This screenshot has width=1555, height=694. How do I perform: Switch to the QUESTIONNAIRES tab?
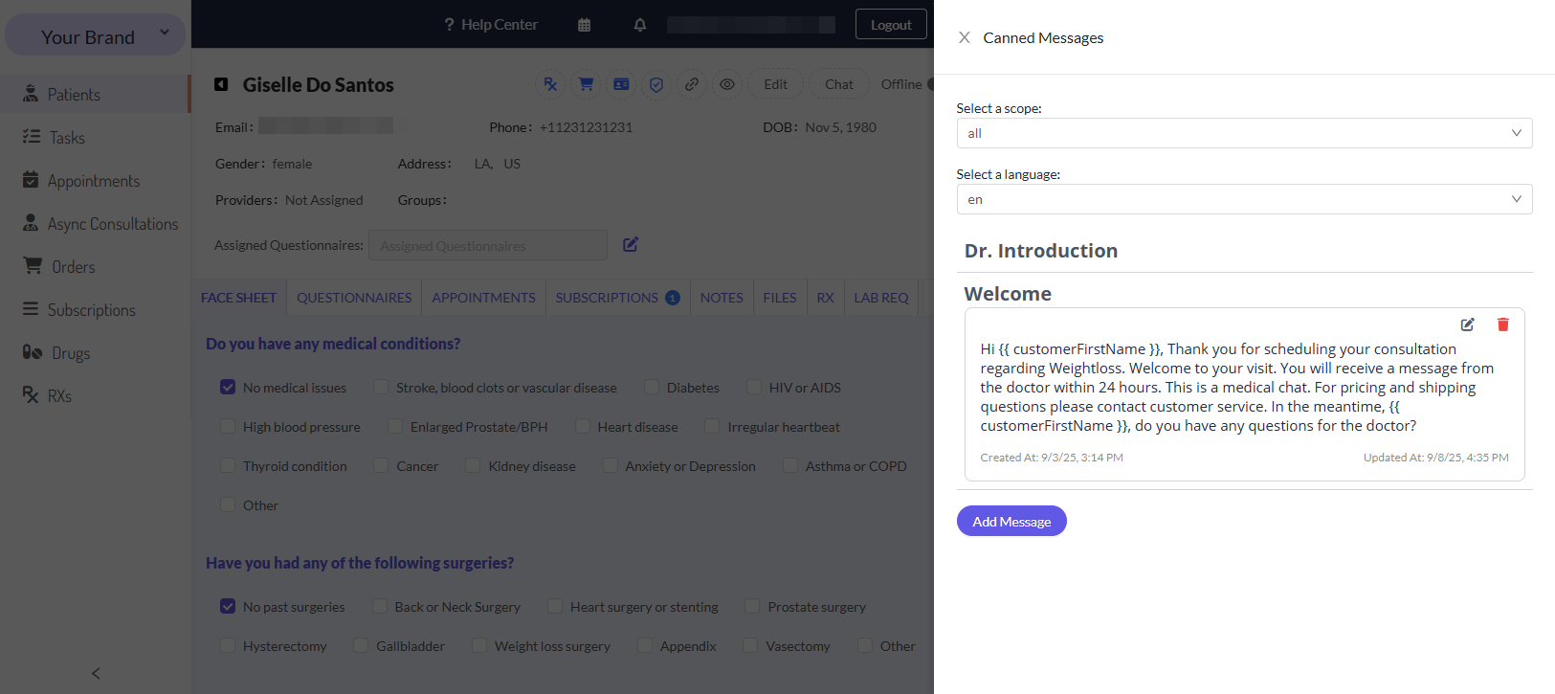(x=354, y=298)
